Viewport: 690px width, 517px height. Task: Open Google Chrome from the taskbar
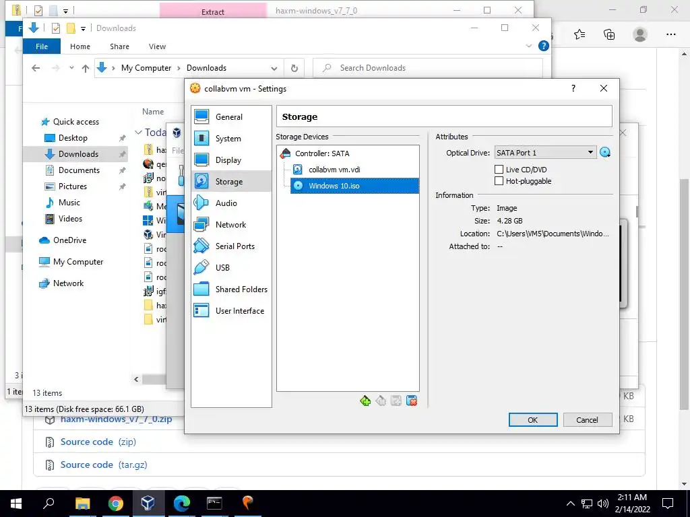(115, 504)
